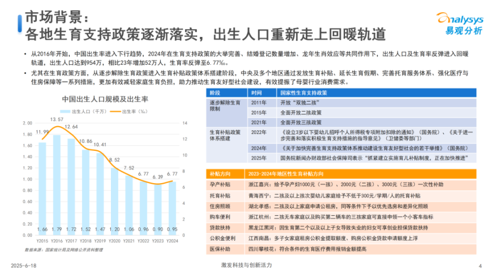Image resolution: width=493 pixels, height=277 pixels.
Task: Click the 11.99 birth rate data label
Action: coord(42,132)
